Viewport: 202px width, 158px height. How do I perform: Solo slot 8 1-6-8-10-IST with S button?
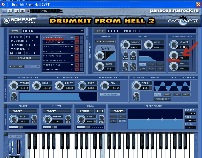[x=81, y=69]
